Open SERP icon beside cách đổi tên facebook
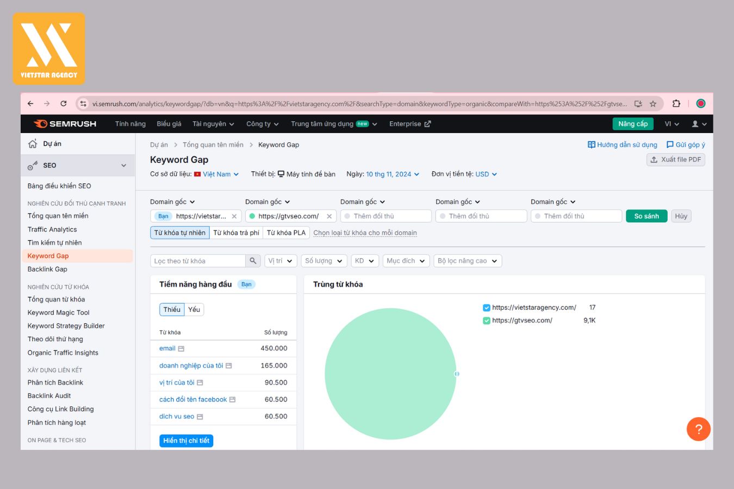Image resolution: width=734 pixels, height=489 pixels. [233, 400]
